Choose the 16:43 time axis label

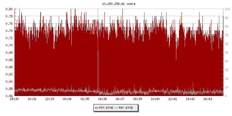[208, 99]
